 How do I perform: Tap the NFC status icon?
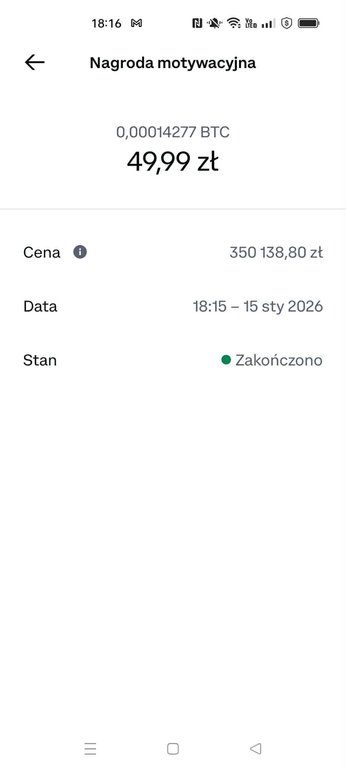pos(197,23)
